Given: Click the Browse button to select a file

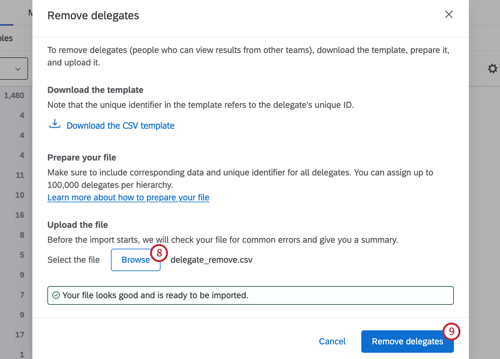Looking at the screenshot, I should pyautogui.click(x=135, y=260).
